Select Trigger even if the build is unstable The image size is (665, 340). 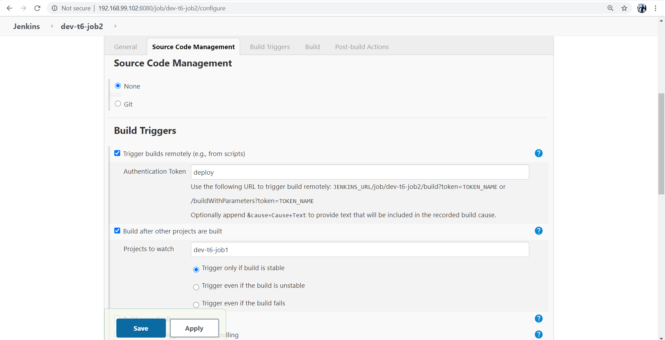196,287
